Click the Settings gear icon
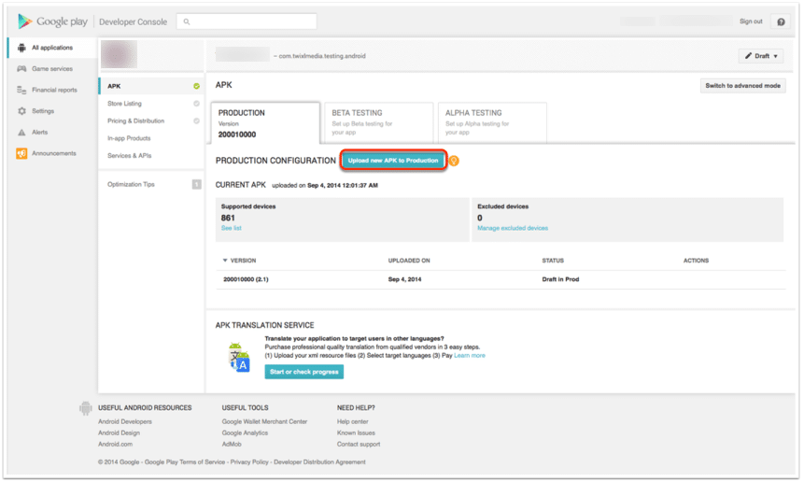The image size is (804, 482). (21, 111)
